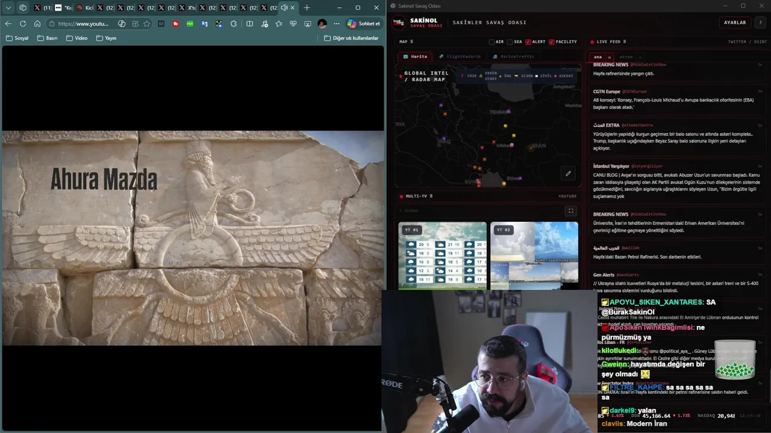
Task: Mute the active tab via speaker icon
Action: tap(284, 8)
